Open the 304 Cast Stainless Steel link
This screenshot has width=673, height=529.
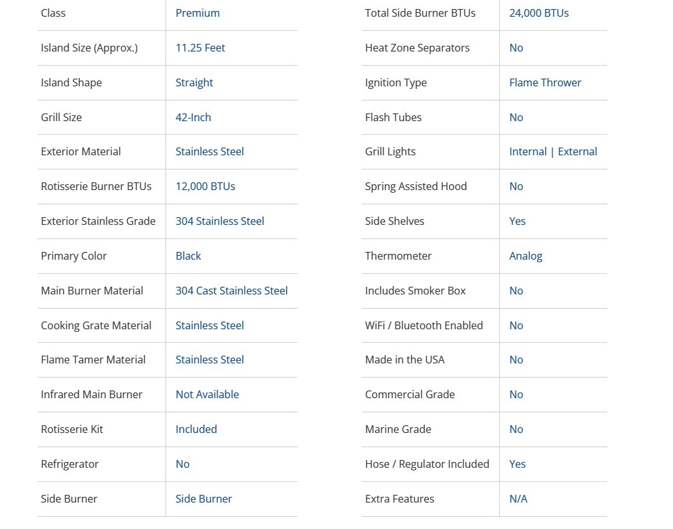point(231,291)
